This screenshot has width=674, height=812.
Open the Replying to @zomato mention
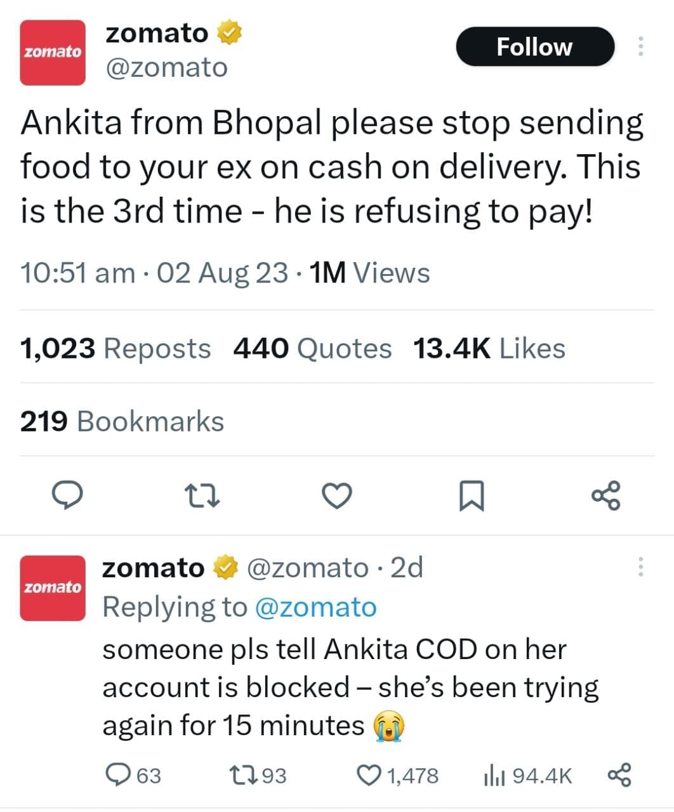click(317, 606)
